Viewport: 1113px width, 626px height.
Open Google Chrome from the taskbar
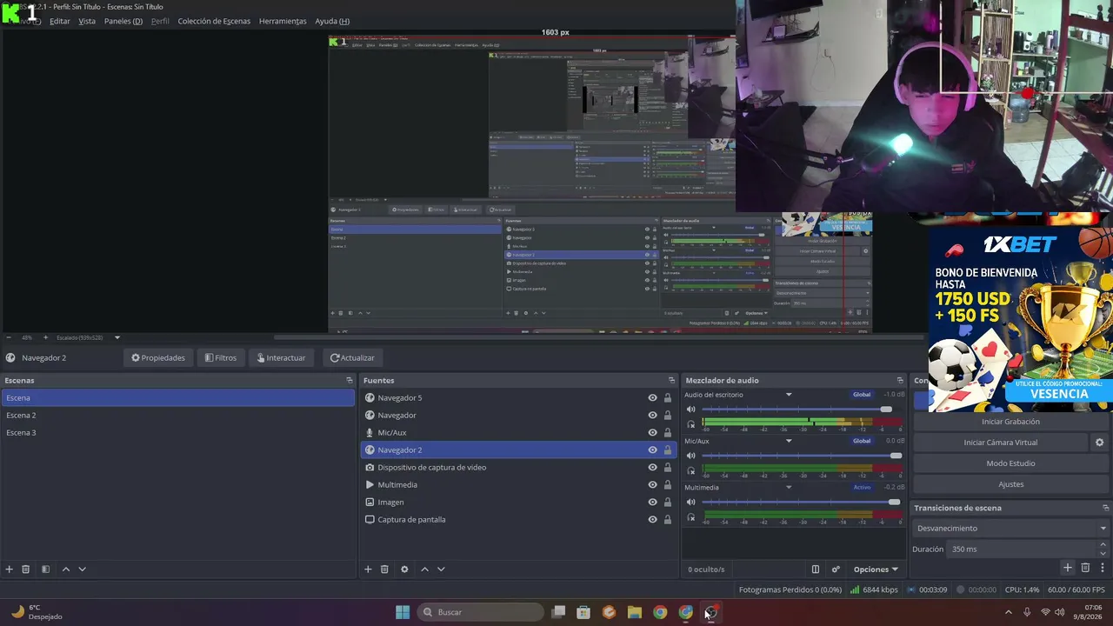[660, 612]
